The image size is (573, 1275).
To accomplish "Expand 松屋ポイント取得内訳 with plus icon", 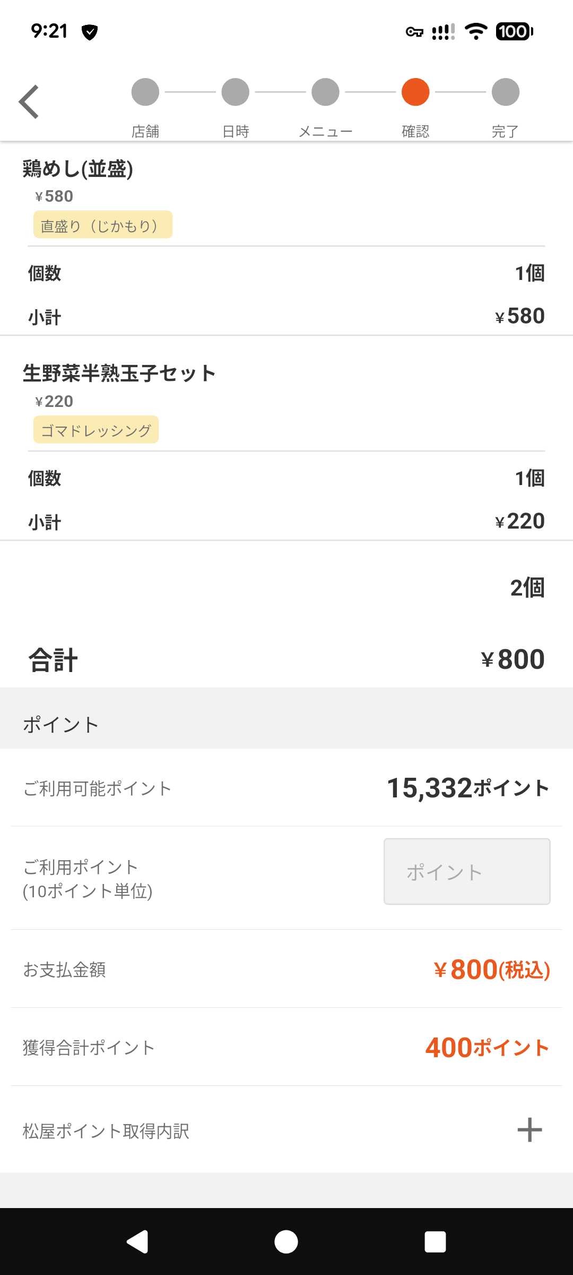I will (x=529, y=1129).
